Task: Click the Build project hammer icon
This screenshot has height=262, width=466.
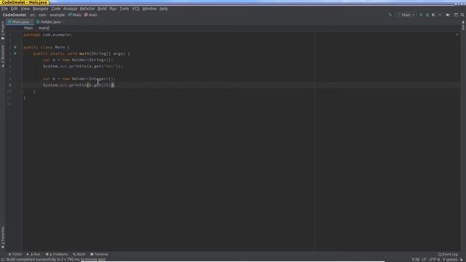Action: [x=390, y=15]
